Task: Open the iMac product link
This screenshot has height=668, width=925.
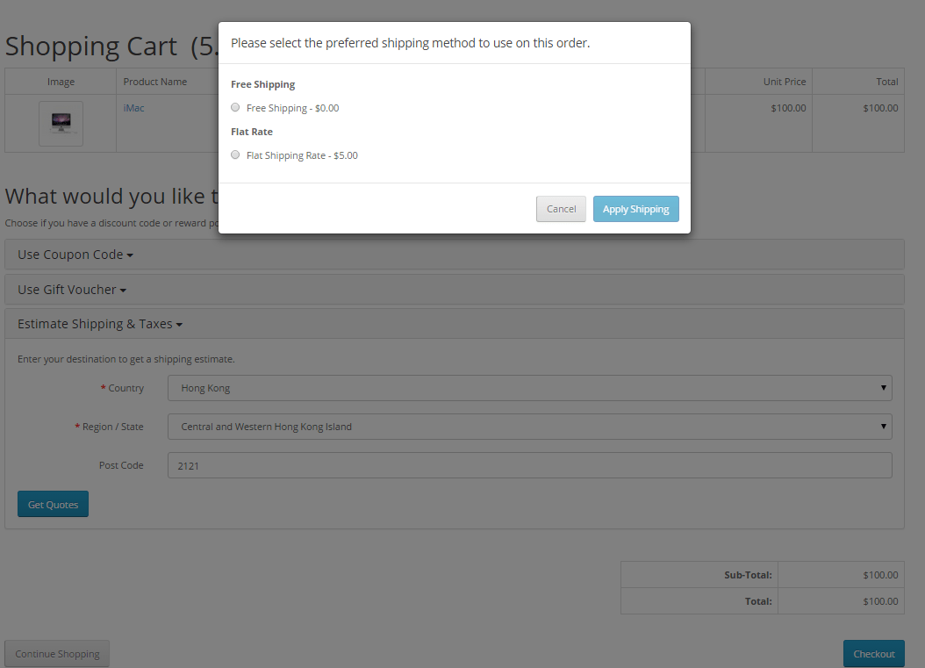Action: pyautogui.click(x=133, y=107)
